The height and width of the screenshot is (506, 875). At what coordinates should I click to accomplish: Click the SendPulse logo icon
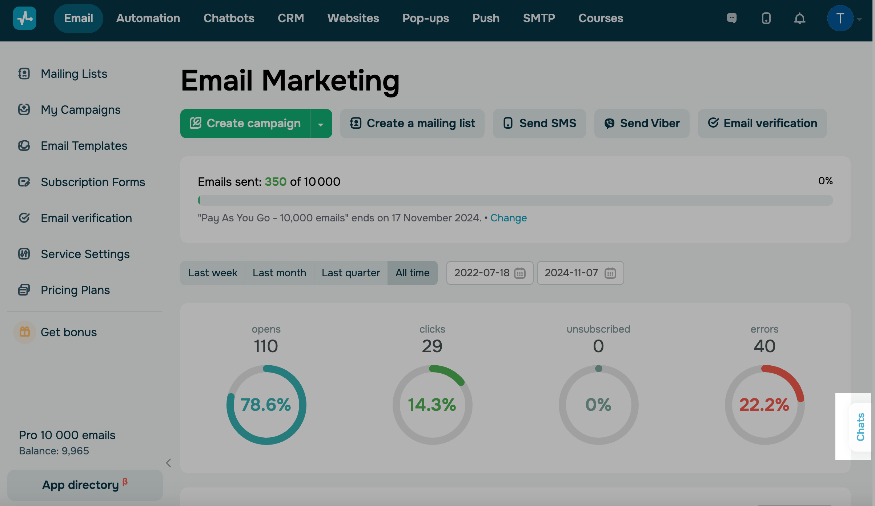[x=24, y=18]
